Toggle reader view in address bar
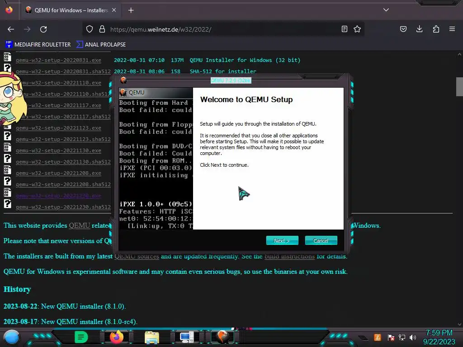The width and height of the screenshot is (463, 347). 344,29
